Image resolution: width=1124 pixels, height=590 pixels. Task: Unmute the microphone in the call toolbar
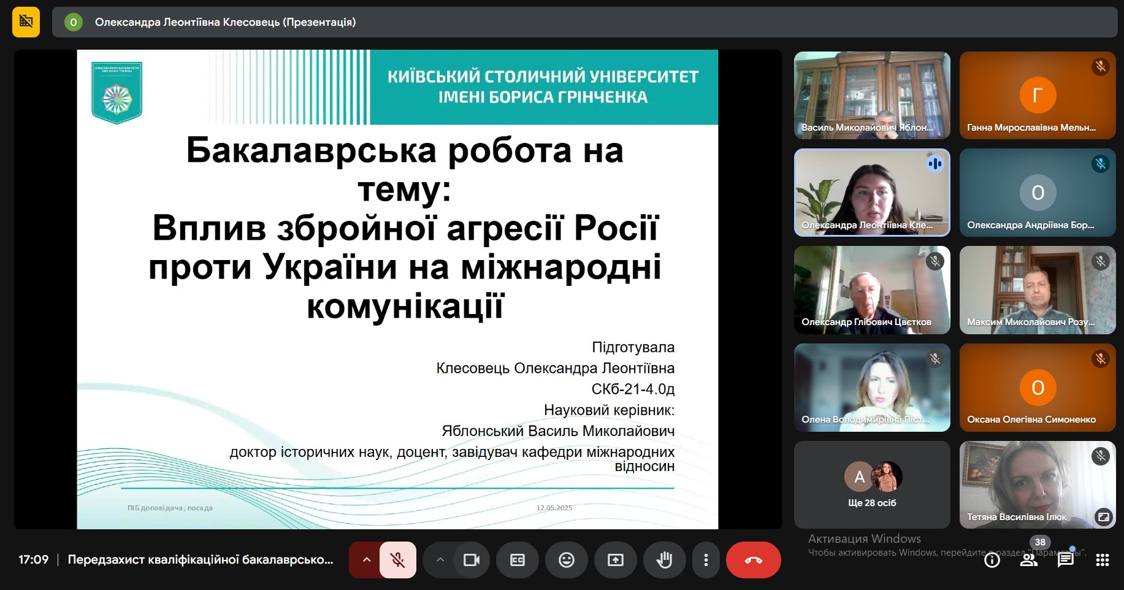(398, 560)
